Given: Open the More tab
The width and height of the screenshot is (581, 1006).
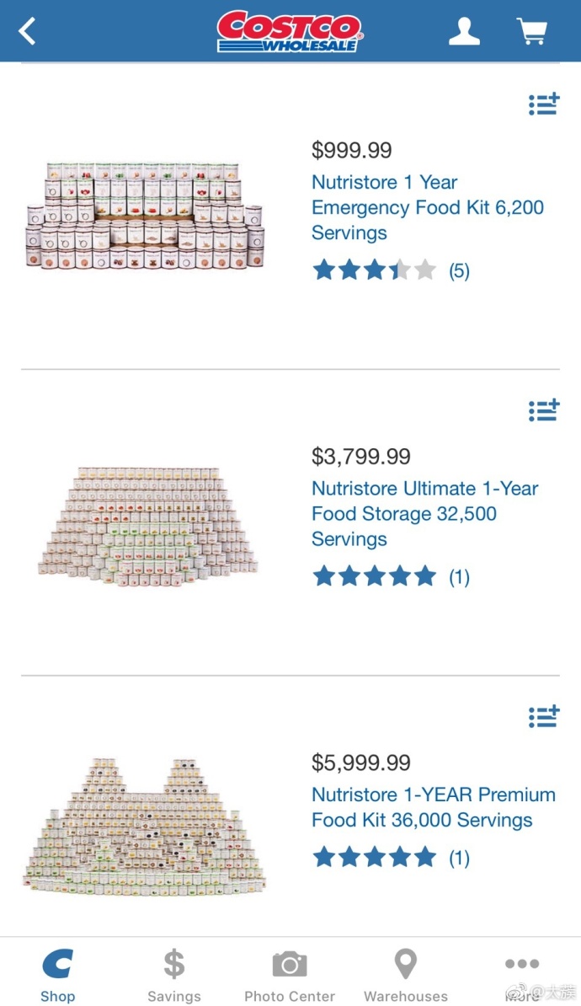Looking at the screenshot, I should tap(522, 974).
